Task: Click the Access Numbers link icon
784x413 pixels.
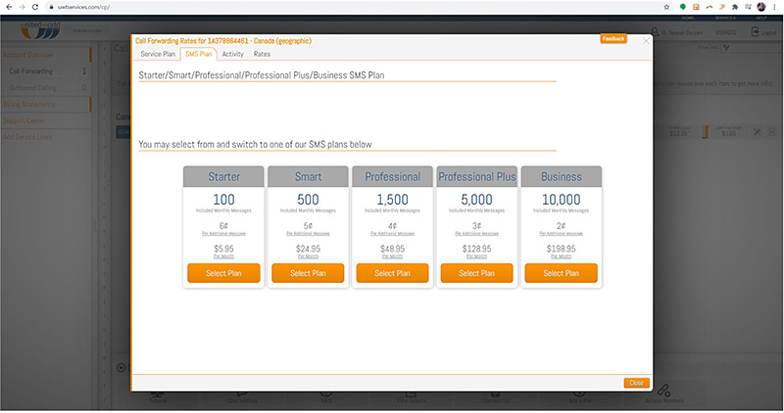Action: pos(664,390)
